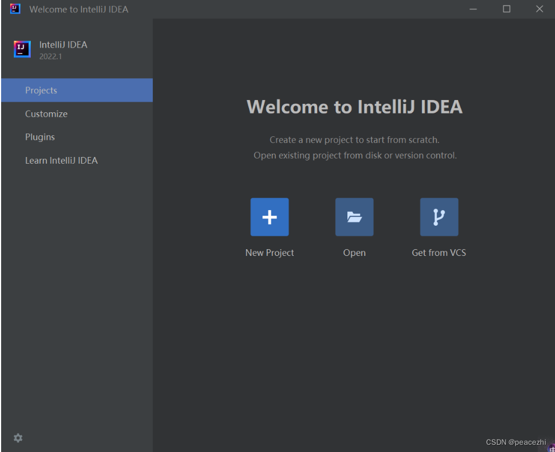Click the IntelliJ IDEA logo in the sidebar
555x452 pixels.
[x=22, y=49]
